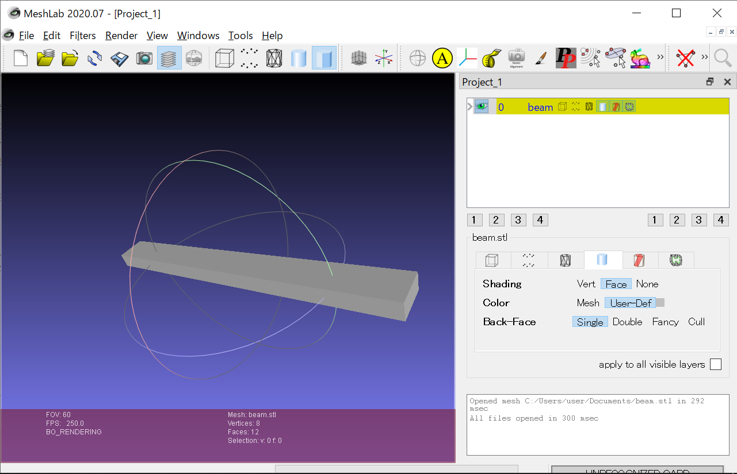
Task: Expand the toolbar overflow next to magnifier
Action: [704, 57]
